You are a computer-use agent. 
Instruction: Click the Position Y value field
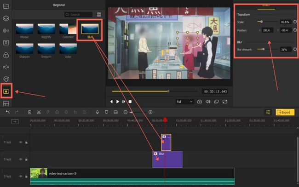(286, 30)
